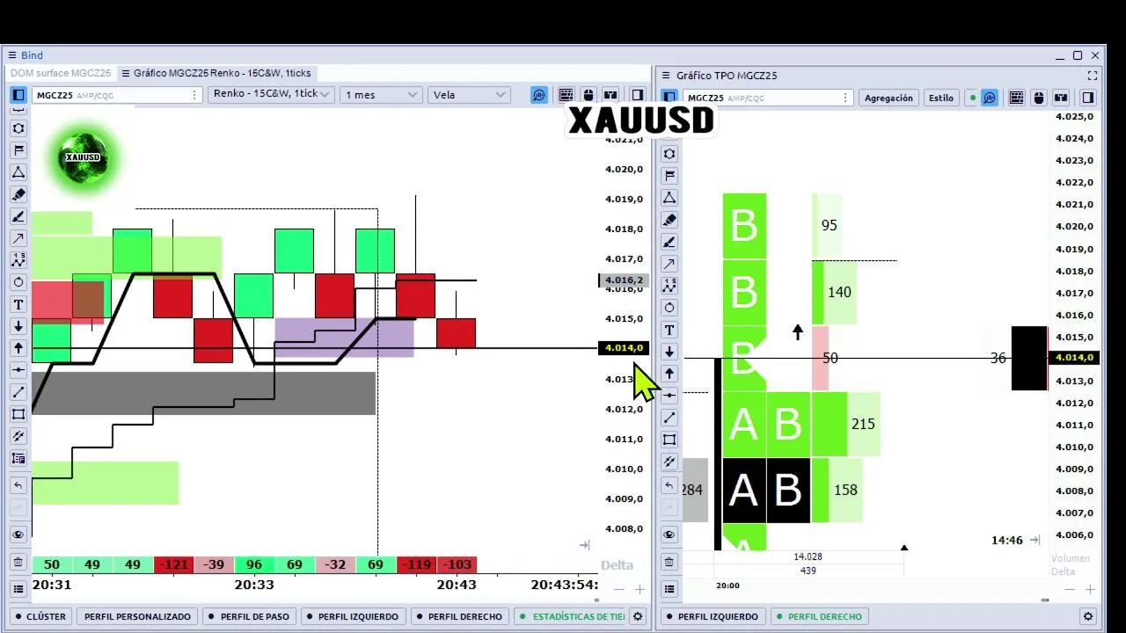
Task: Toggle right panel in TPO chart
Action: [1088, 98]
